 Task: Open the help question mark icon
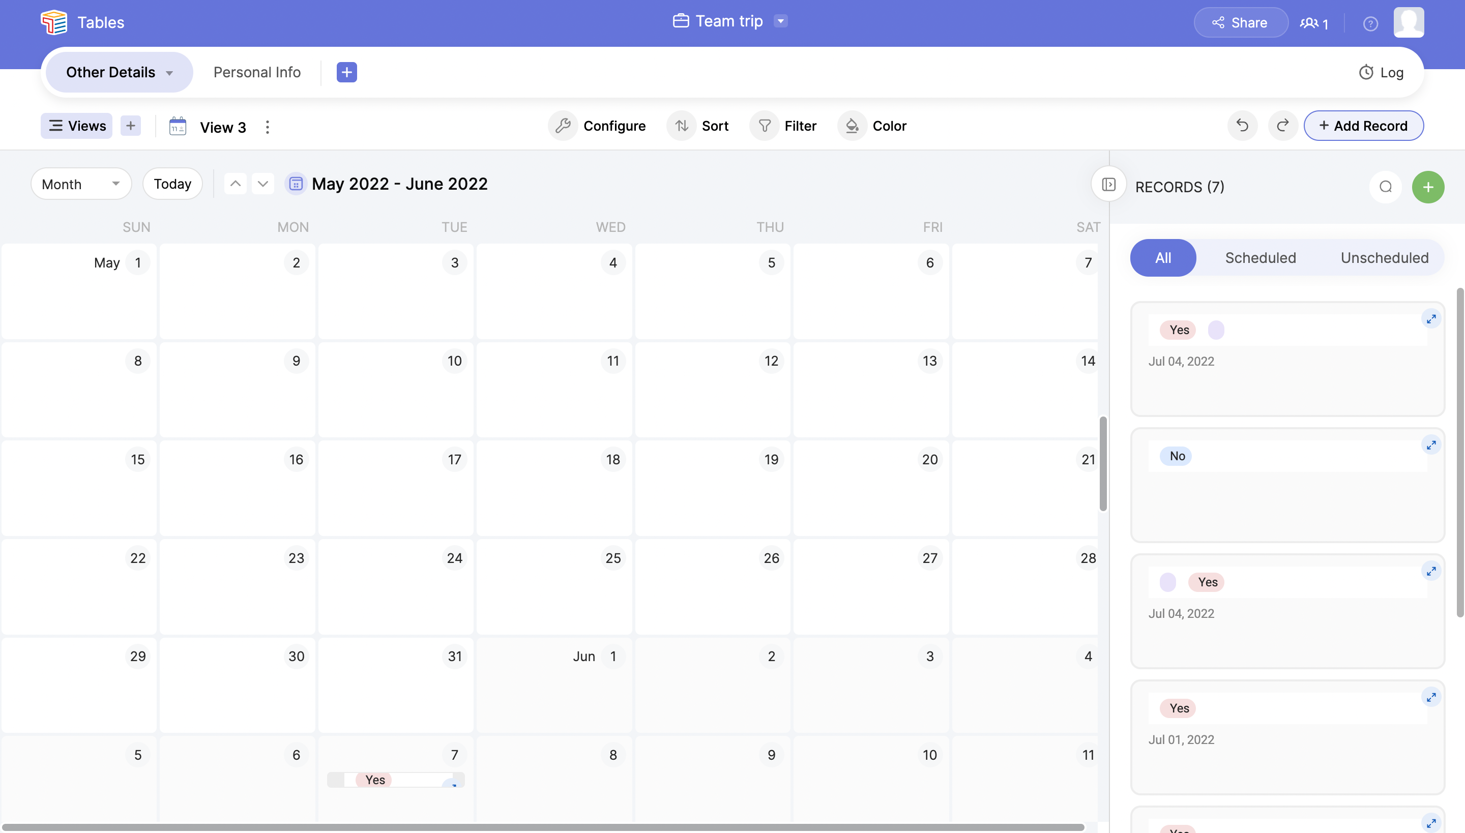[1370, 23]
